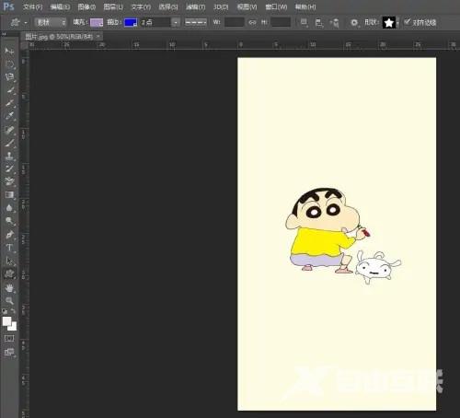
Task: Open the path operations options
Action: click(304, 22)
